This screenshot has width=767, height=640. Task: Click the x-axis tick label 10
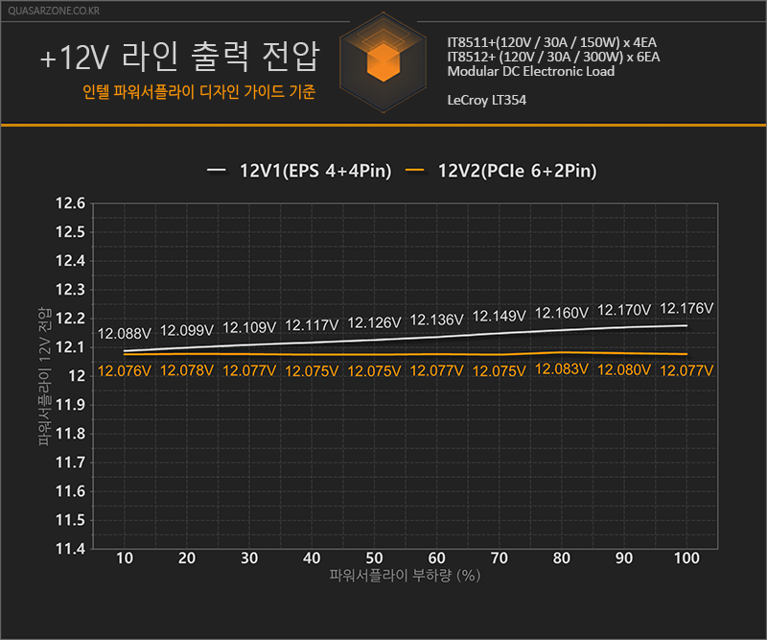point(125,558)
